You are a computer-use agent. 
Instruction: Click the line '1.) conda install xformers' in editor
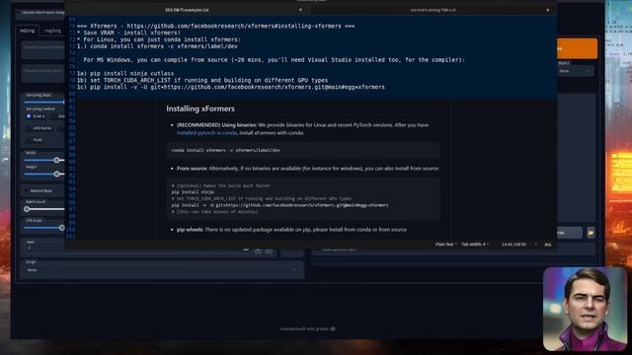(x=157, y=46)
